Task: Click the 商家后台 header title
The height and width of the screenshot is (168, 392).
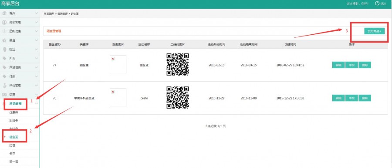Action: point(10,3)
